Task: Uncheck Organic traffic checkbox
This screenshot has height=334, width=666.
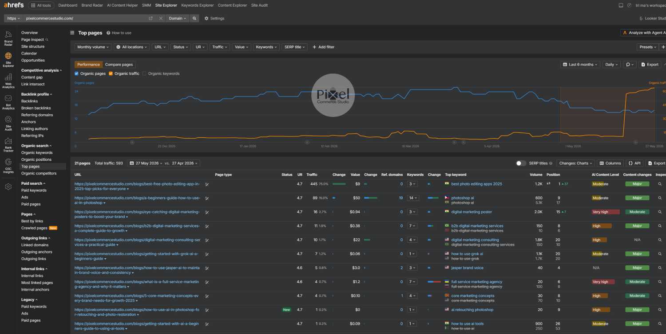Action: (x=111, y=74)
